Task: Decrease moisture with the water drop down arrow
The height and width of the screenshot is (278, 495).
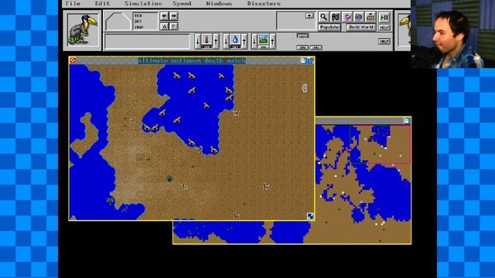Action: click(226, 41)
